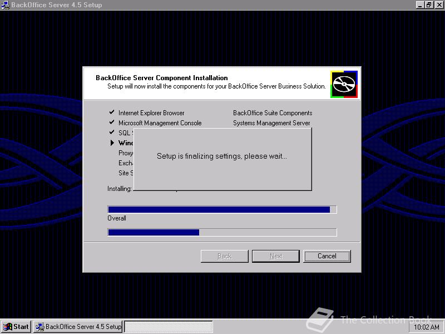
Task: Click the 'Proxy' component list entry
Action: click(126, 153)
